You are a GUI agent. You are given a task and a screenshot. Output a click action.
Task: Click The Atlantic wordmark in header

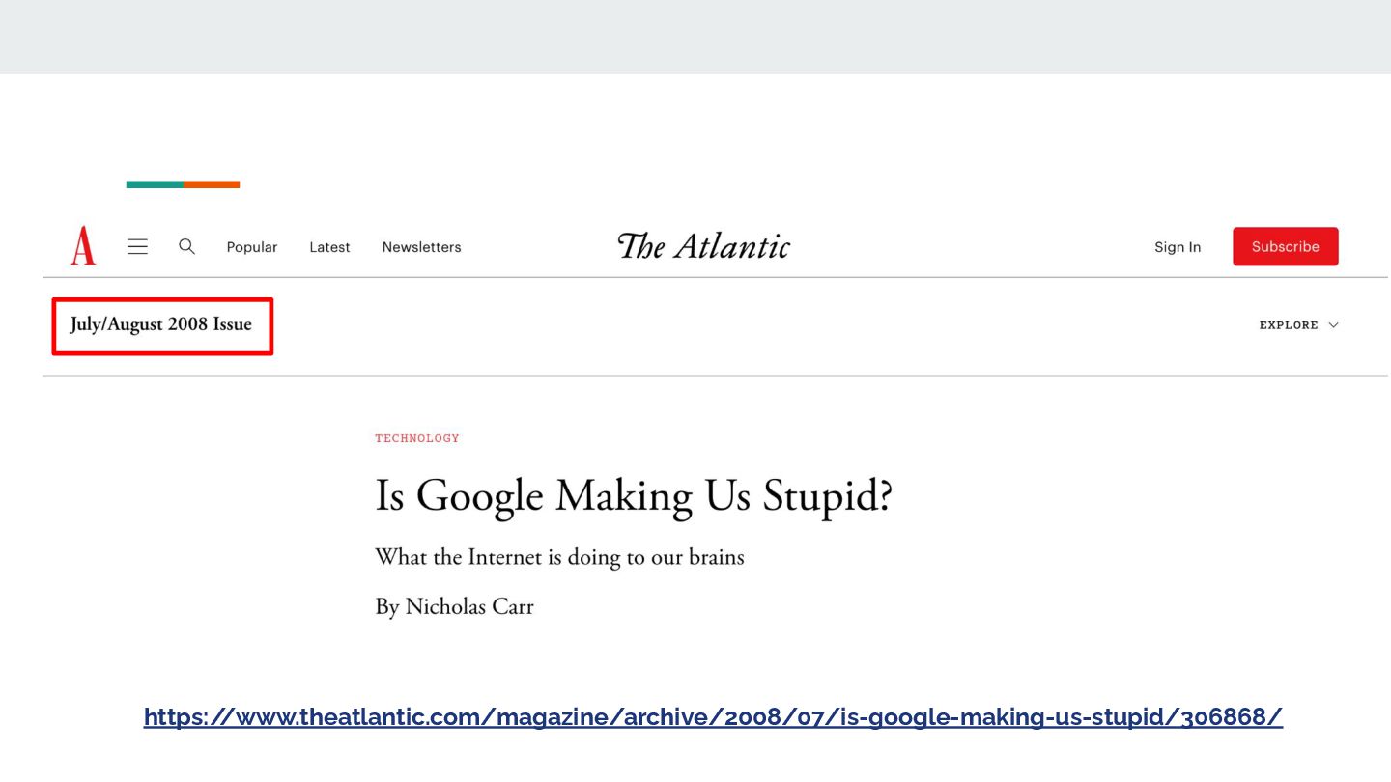coord(703,246)
